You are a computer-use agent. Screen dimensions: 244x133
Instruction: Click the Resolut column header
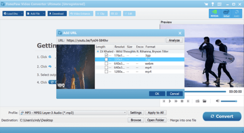click(120, 47)
